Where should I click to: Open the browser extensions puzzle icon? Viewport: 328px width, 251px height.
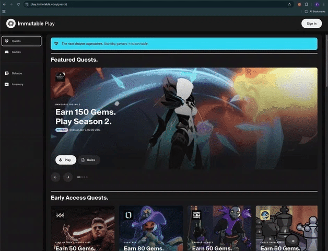coord(307,4)
